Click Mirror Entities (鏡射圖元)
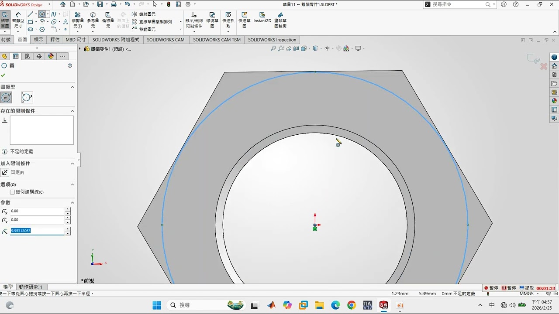Screen dimensions: 559x314 (x=143, y=14)
